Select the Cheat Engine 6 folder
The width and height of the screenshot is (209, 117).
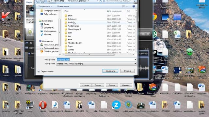[74, 29]
